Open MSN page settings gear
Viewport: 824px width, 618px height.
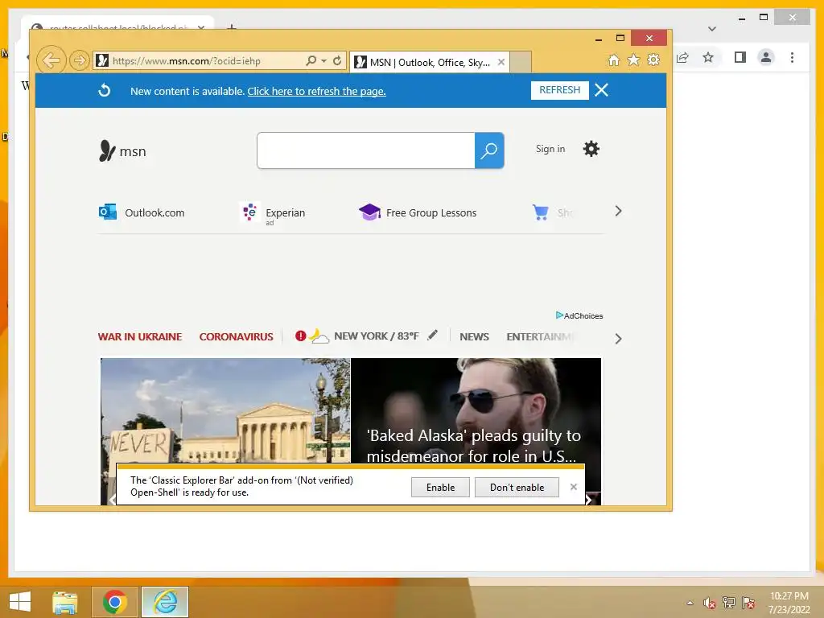click(x=591, y=149)
